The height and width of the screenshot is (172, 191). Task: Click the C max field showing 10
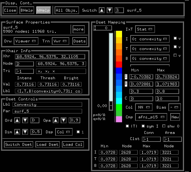[x=167, y=99]
